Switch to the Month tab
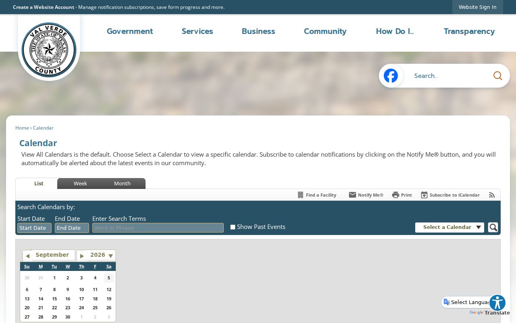This screenshot has height=323, width=516. (x=122, y=183)
